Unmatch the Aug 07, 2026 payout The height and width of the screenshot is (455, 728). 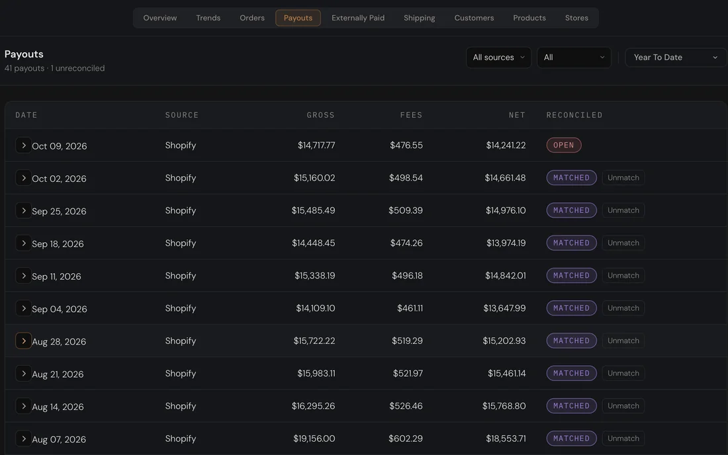[x=623, y=438]
